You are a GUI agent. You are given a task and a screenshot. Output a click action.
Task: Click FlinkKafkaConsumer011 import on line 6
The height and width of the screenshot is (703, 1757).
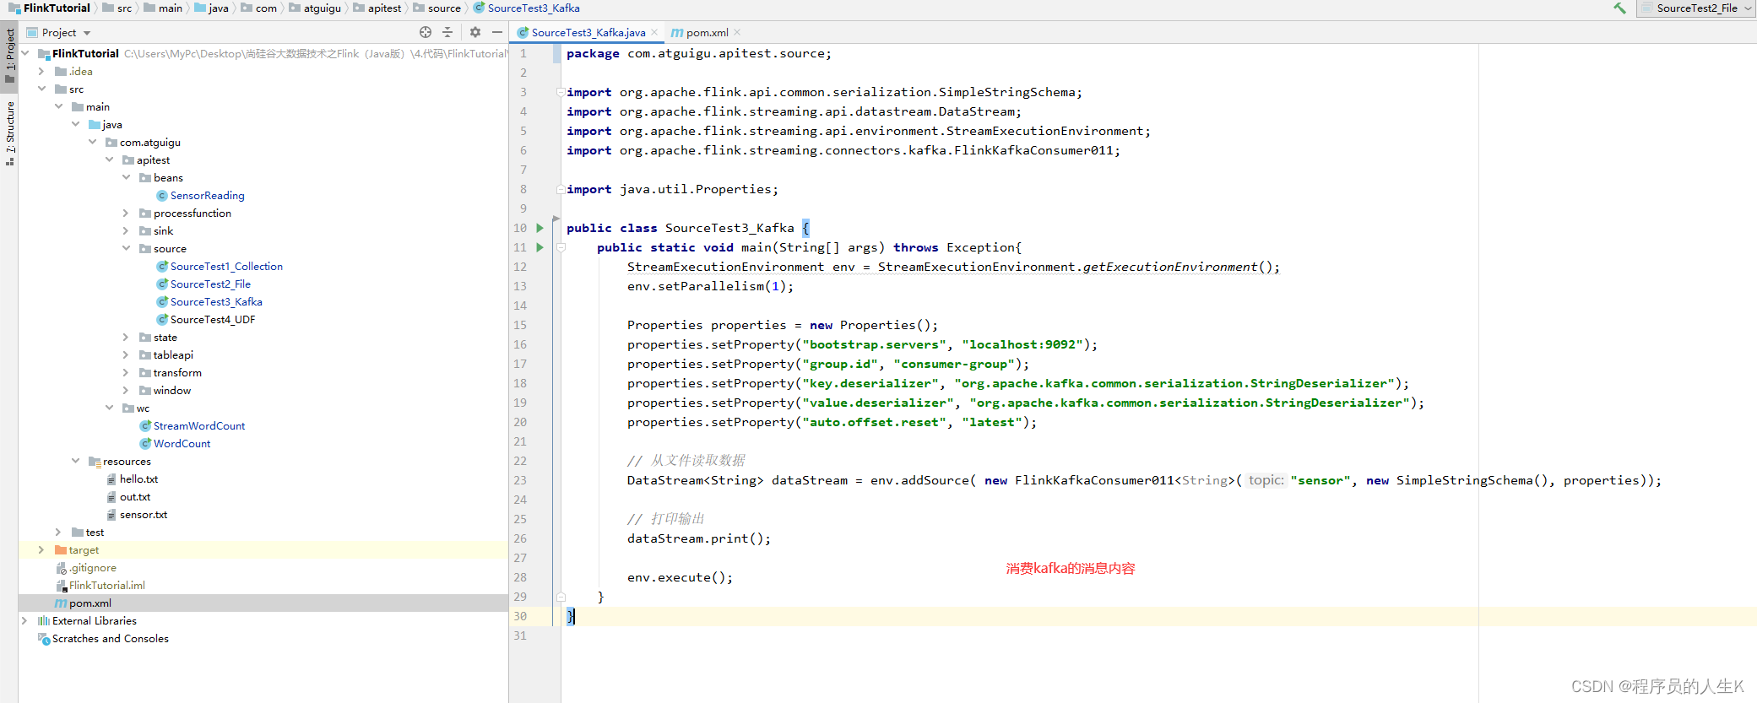pyautogui.click(x=1033, y=151)
